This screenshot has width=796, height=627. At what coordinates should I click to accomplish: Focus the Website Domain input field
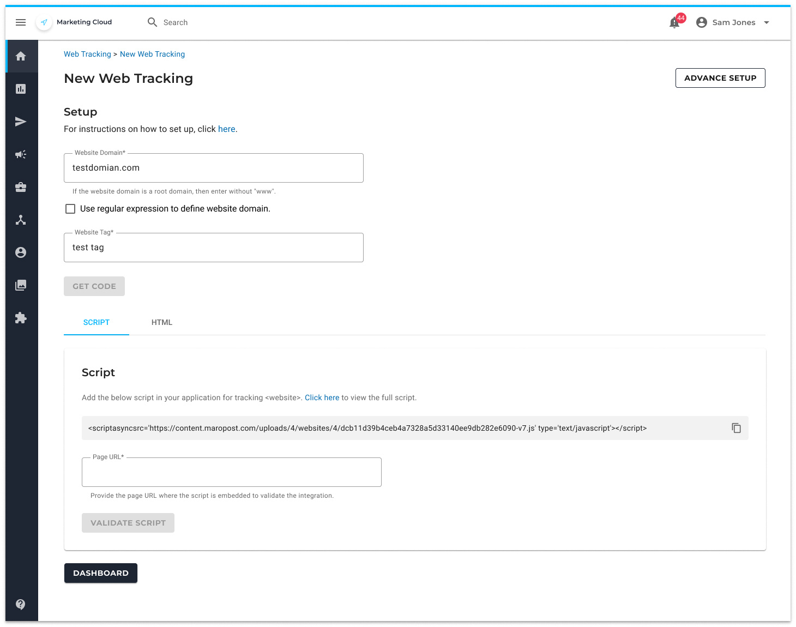click(x=214, y=168)
